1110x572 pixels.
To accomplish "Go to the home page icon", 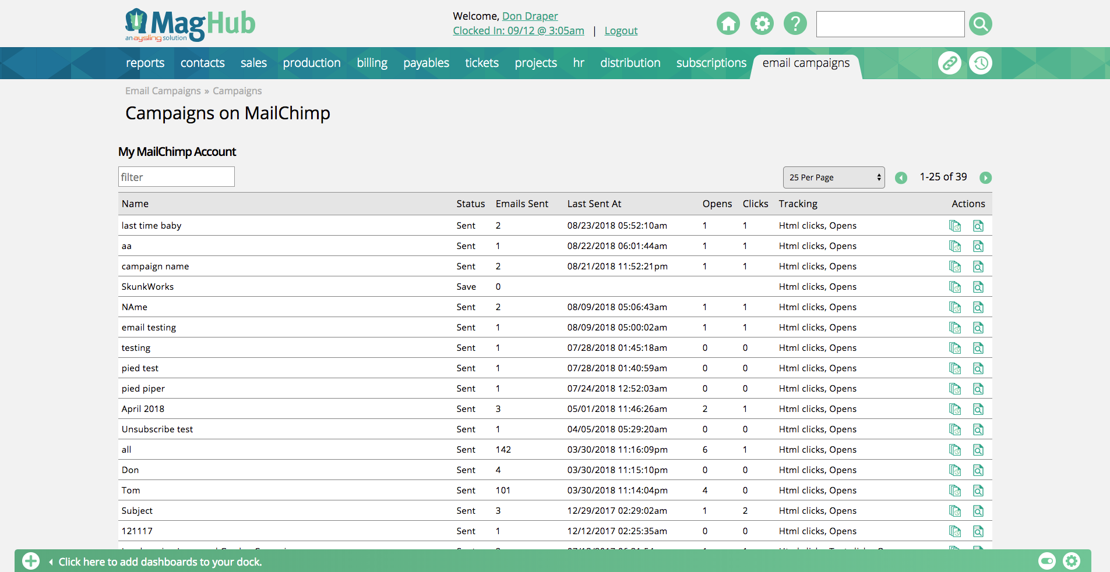I will click(x=728, y=24).
